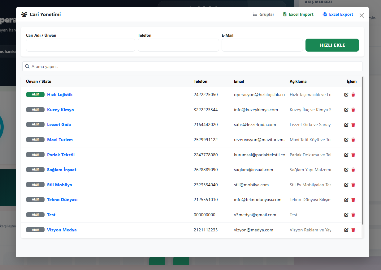Toggle Aktif badge for Lezzet Gıda
Viewport: 381px width, 270px height.
35,124
